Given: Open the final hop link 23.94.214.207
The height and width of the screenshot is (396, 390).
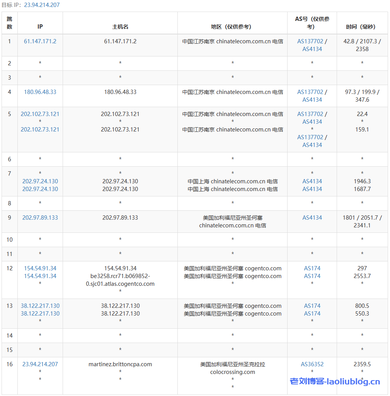Looking at the screenshot, I should click(40, 364).
